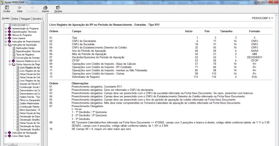Open the Convenções de Formato topic

click(x=28, y=58)
